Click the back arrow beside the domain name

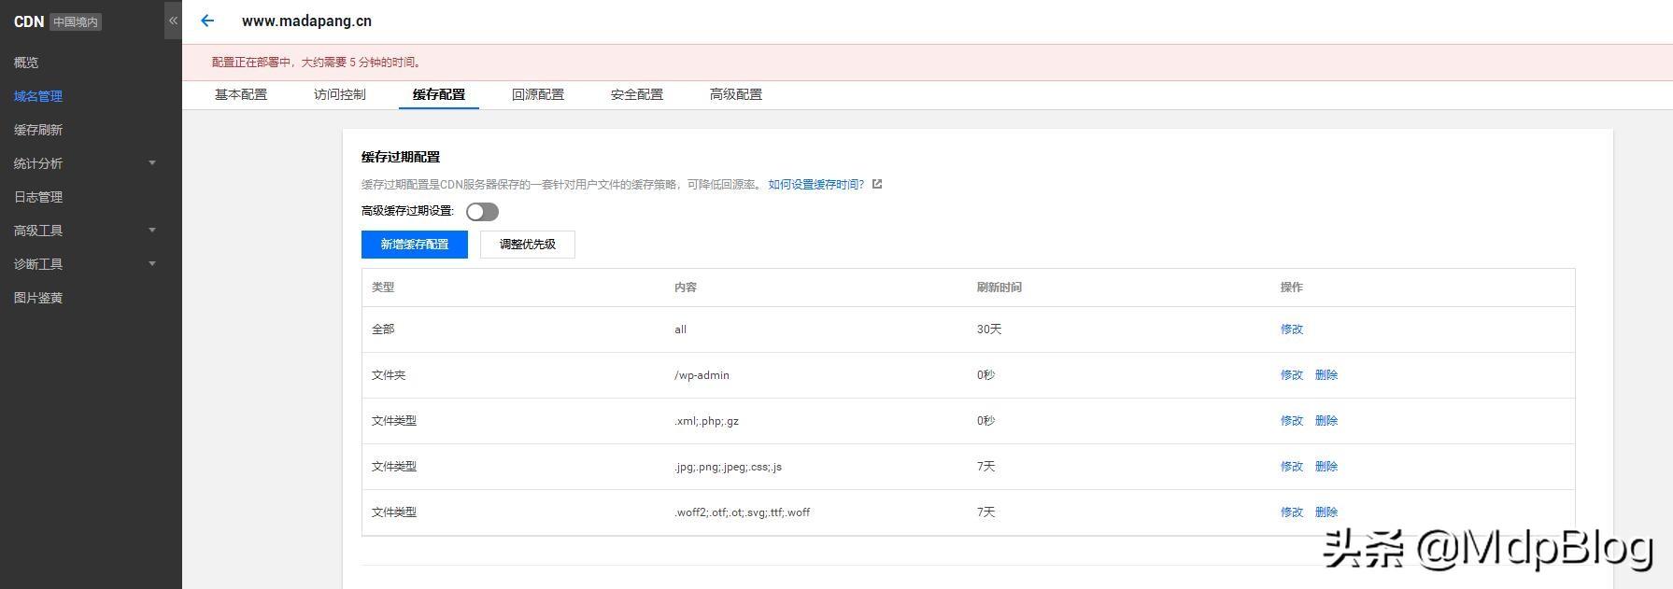207,21
